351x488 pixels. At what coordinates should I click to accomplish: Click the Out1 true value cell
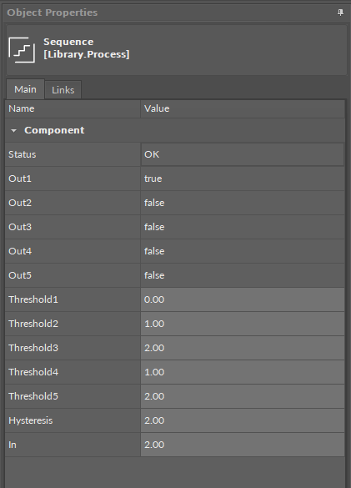coord(243,179)
